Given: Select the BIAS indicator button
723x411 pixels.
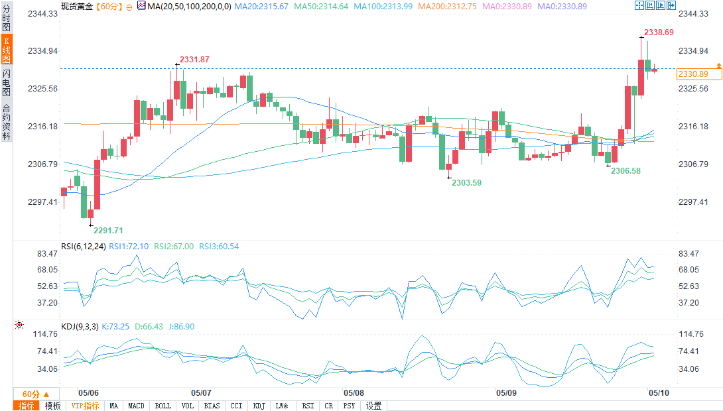Looking at the screenshot, I should 212,406.
